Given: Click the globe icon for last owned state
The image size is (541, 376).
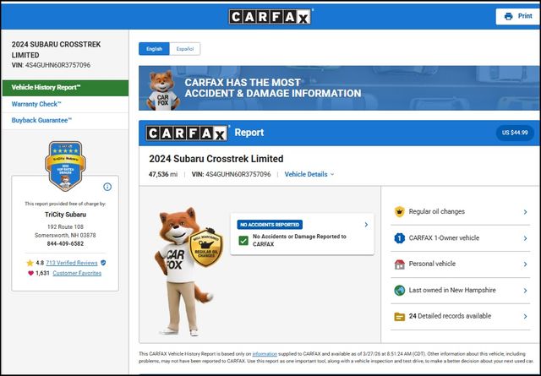Looking at the screenshot, I should [399, 291].
